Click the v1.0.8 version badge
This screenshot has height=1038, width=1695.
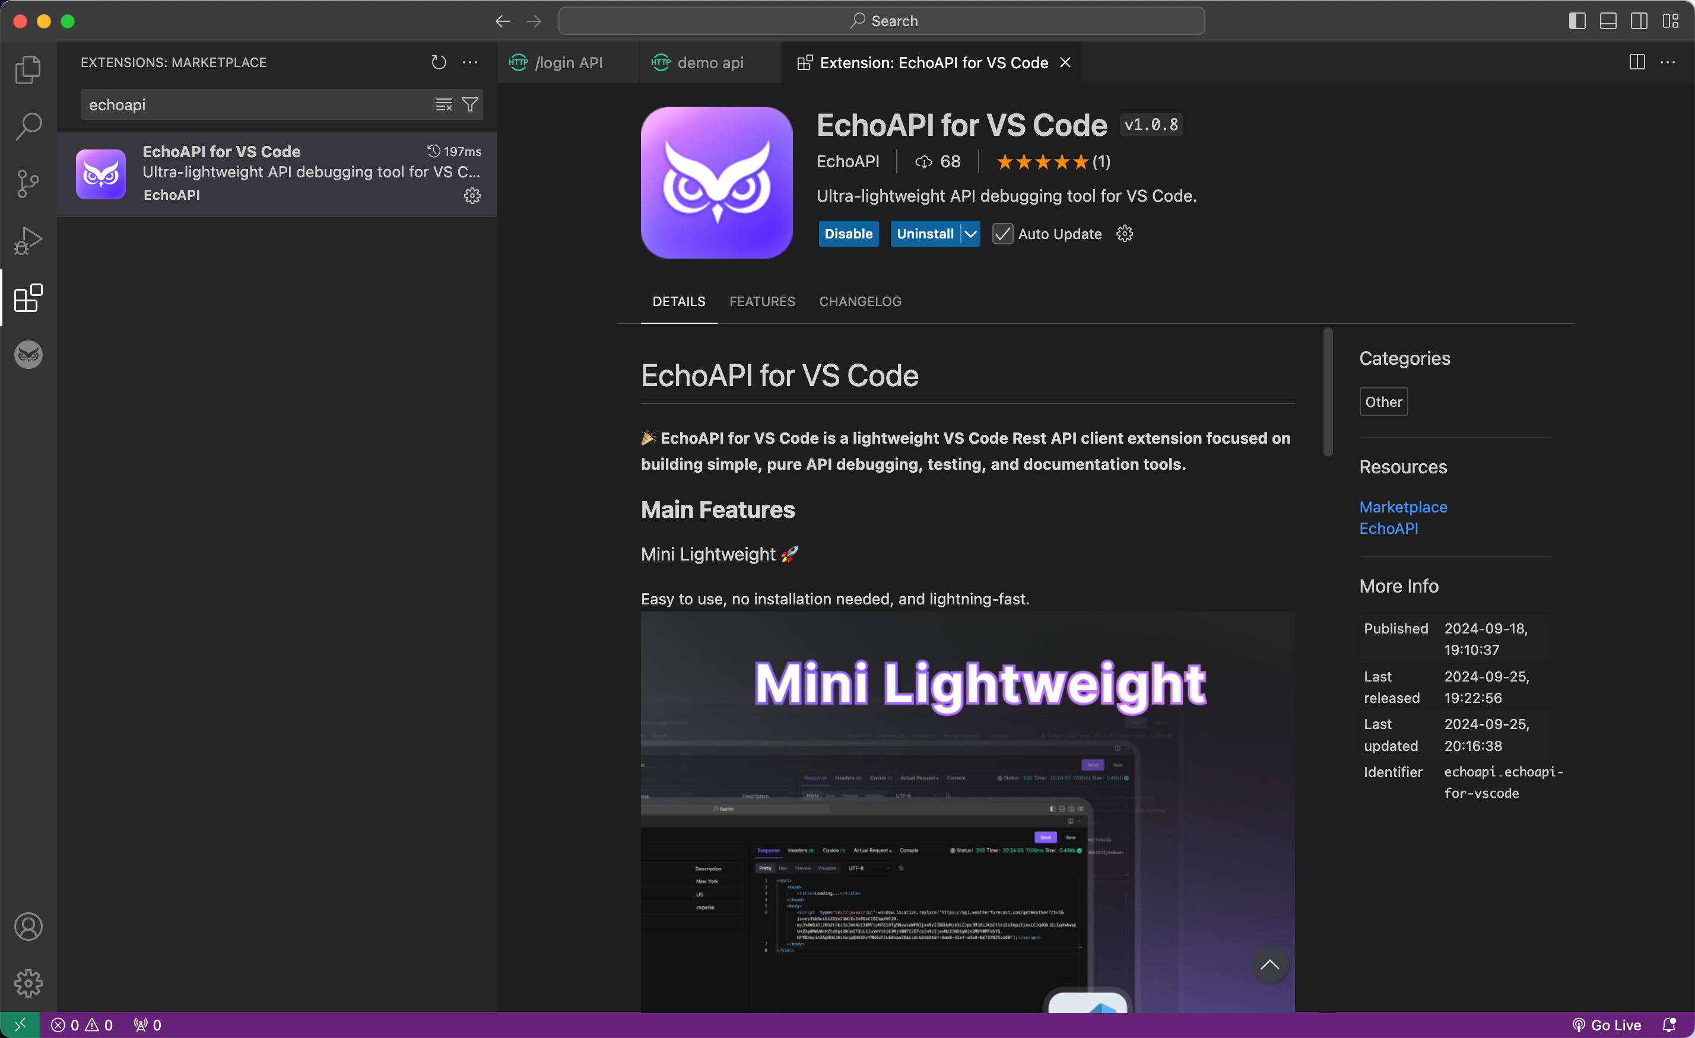[x=1151, y=125]
